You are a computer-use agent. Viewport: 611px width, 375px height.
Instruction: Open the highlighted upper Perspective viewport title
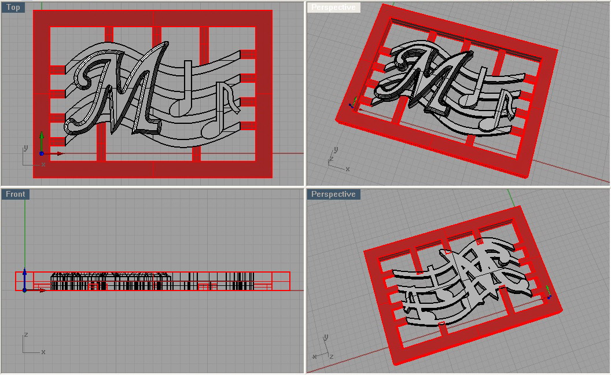pos(333,8)
